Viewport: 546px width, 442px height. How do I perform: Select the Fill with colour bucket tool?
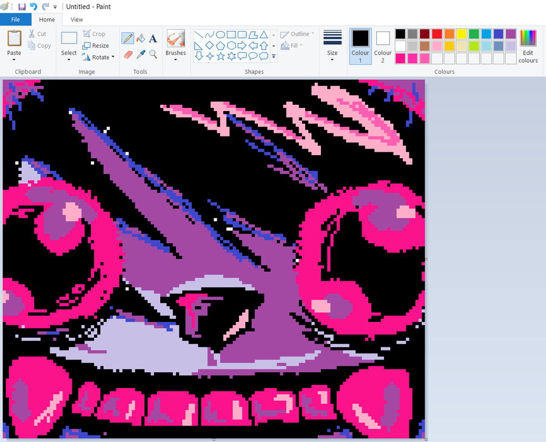coord(141,38)
